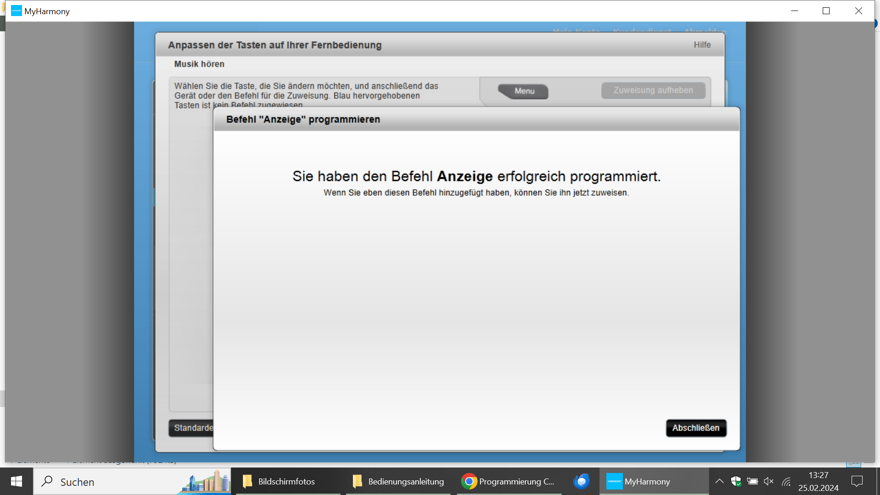Screen dimensions: 880x495
Task: Click the Menu remote key button
Action: 524,91
